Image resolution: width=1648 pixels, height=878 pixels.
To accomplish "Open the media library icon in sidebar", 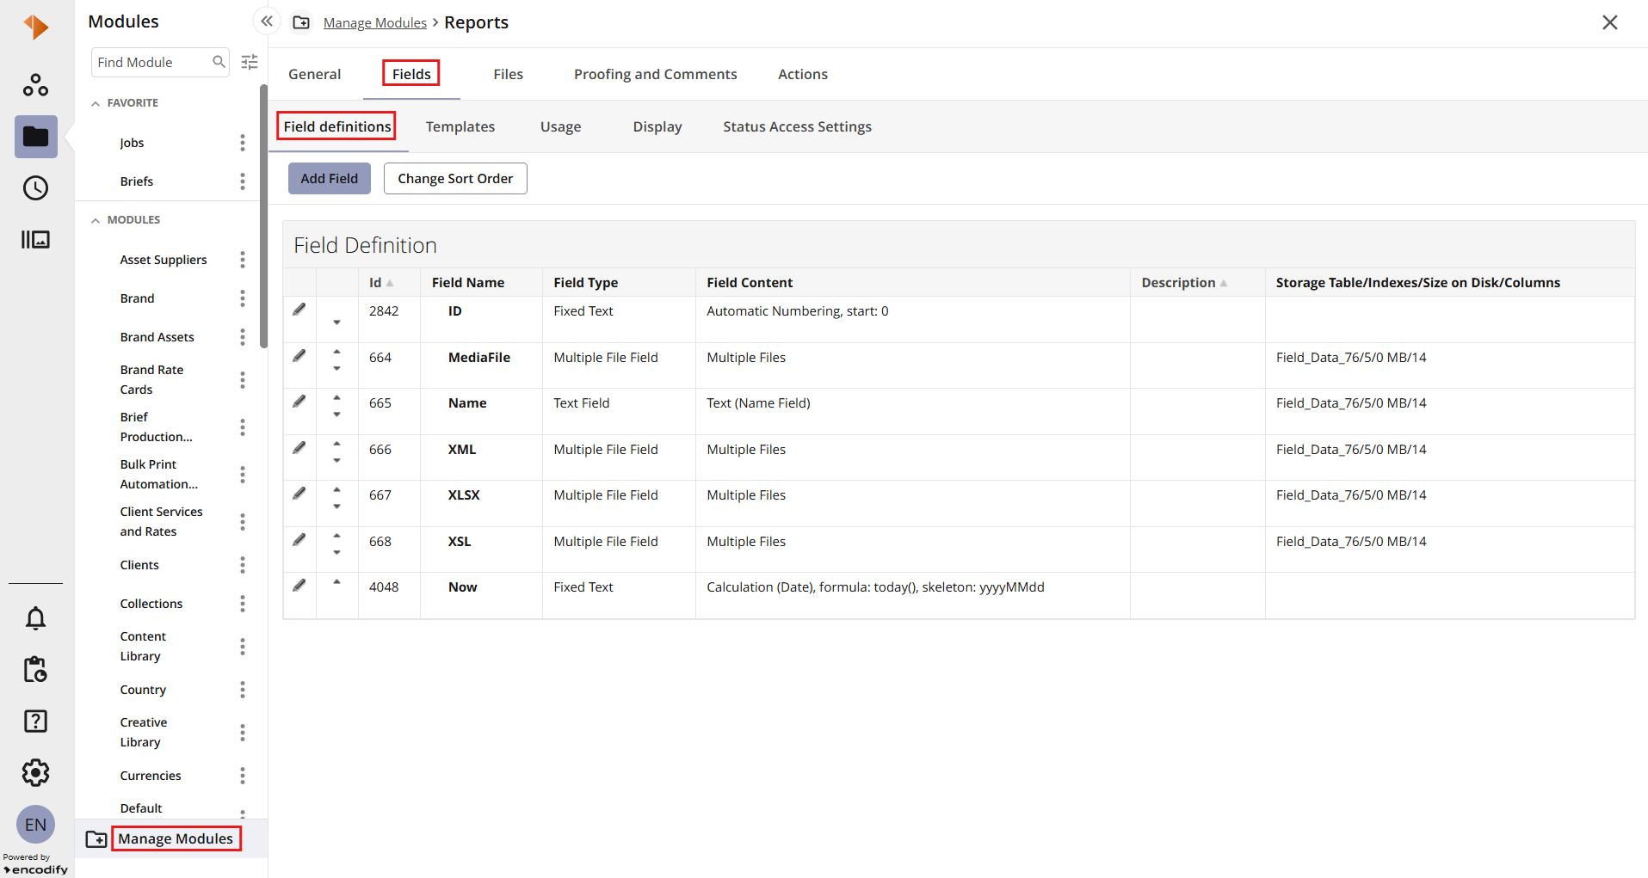I will pos(35,239).
